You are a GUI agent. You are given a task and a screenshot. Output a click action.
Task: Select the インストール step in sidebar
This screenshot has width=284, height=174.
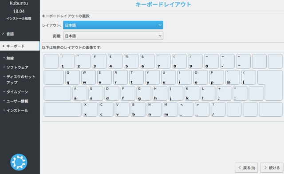click(17, 111)
